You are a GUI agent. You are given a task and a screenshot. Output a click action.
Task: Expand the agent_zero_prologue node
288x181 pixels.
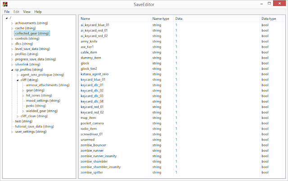(18, 75)
